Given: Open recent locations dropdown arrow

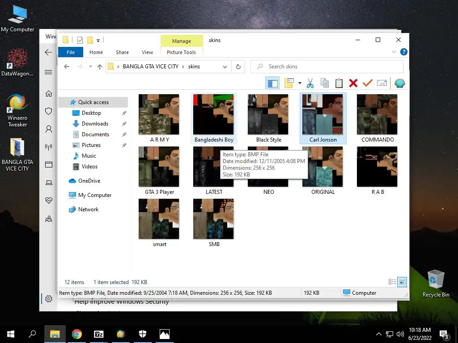Looking at the screenshot, I should [x=90, y=67].
